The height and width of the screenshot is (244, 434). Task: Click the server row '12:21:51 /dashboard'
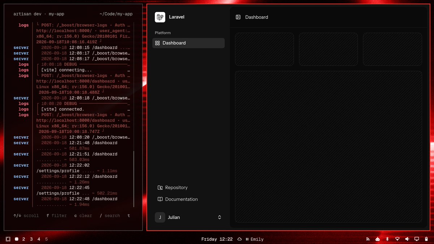[79, 154]
